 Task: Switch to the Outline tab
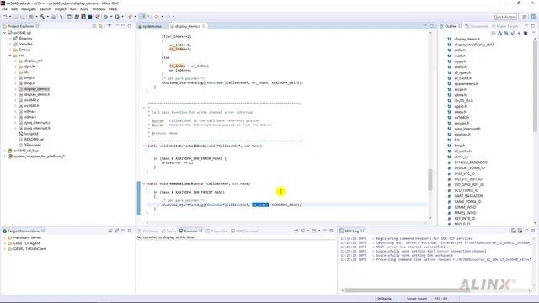pos(450,26)
